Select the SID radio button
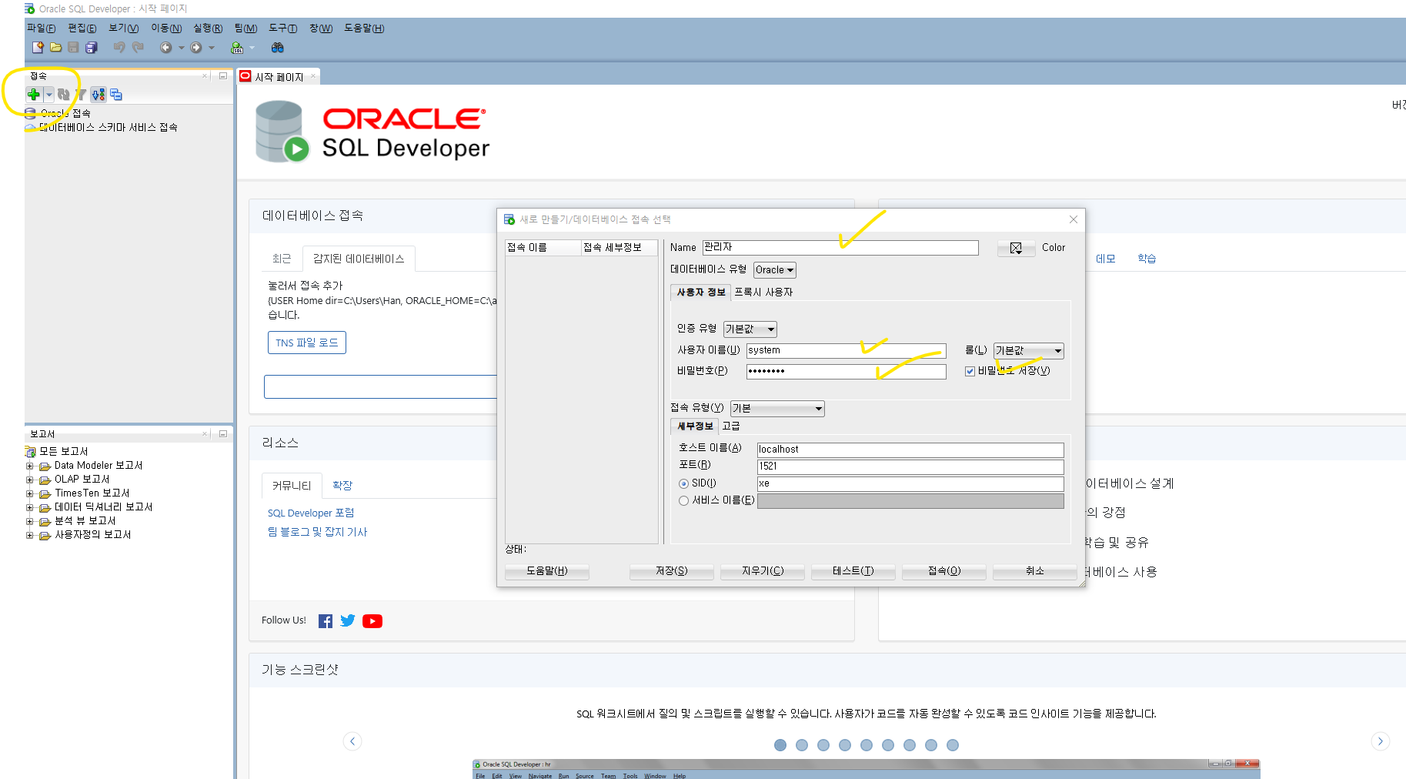 683,483
